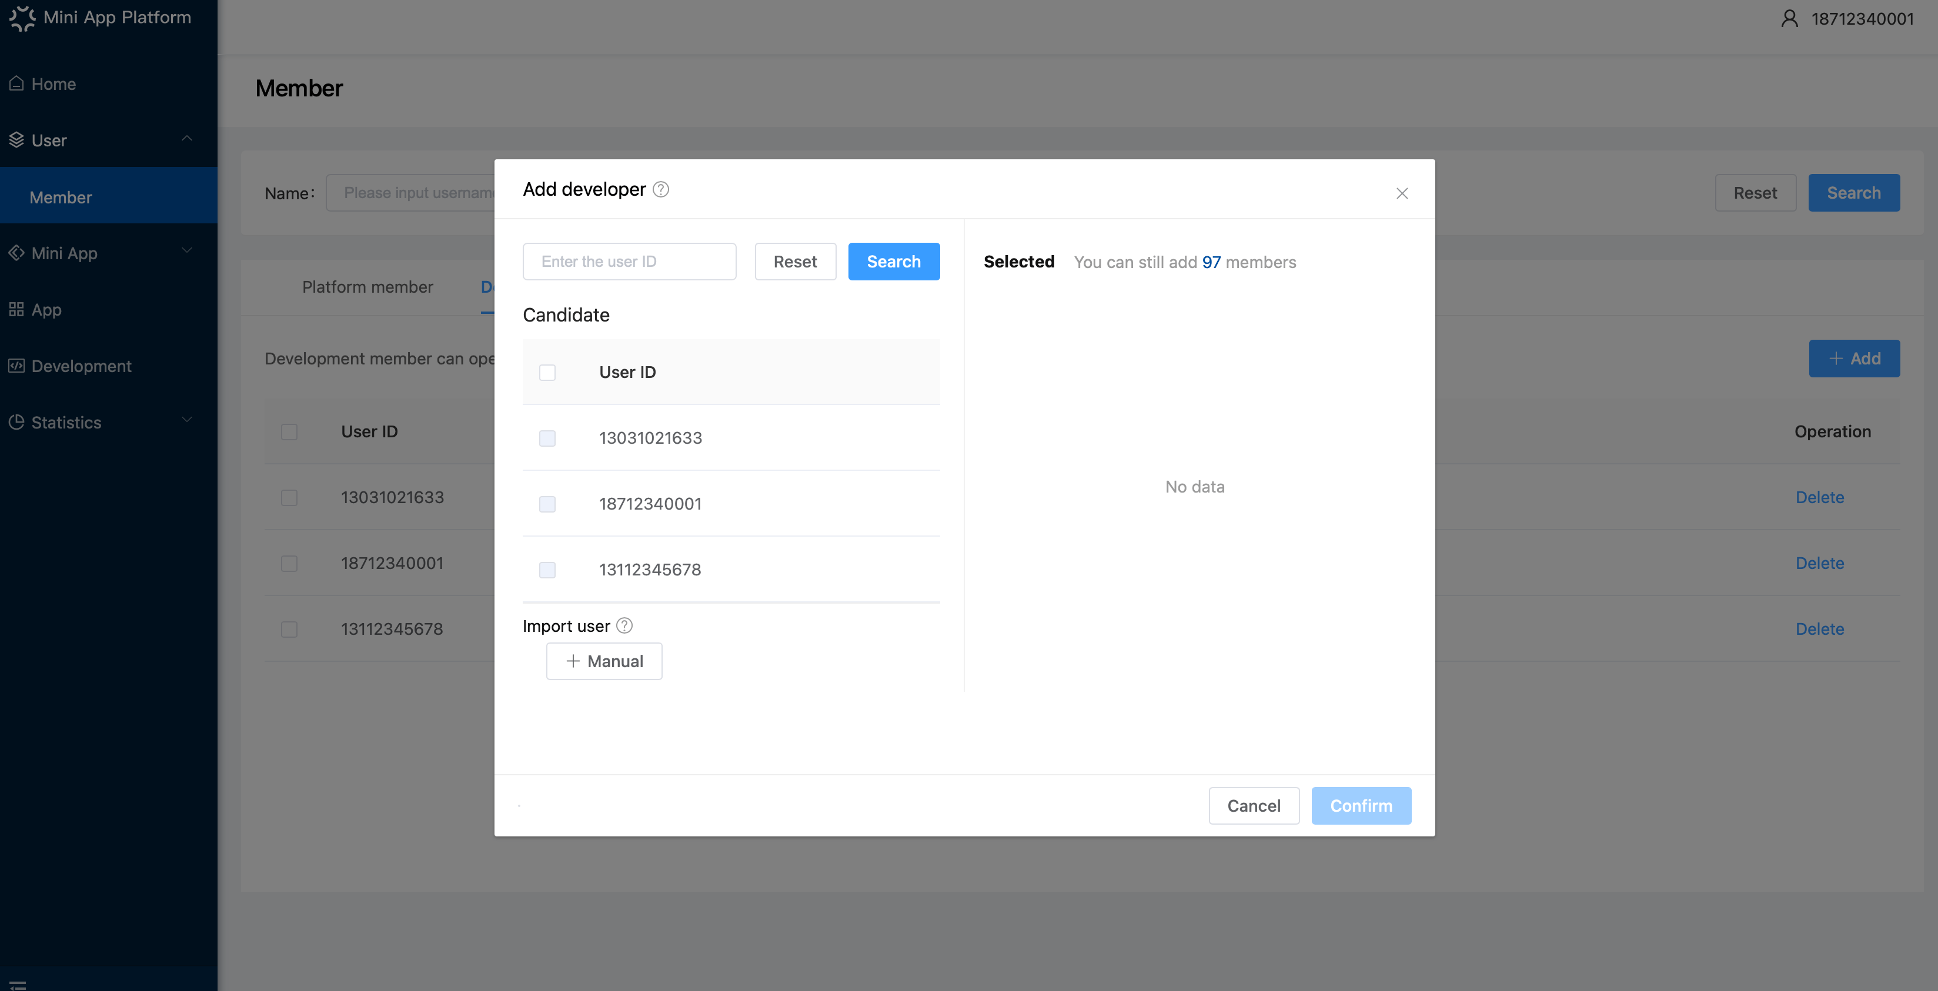Click the 97 remaining members count
Screen dimensions: 1938x991
coord(1211,262)
